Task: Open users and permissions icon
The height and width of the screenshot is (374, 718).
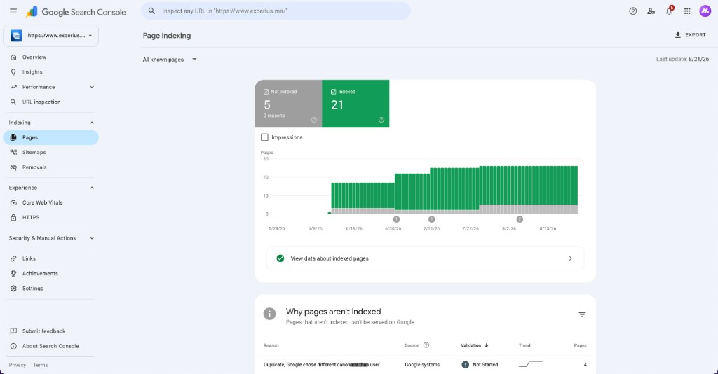Action: pos(651,11)
